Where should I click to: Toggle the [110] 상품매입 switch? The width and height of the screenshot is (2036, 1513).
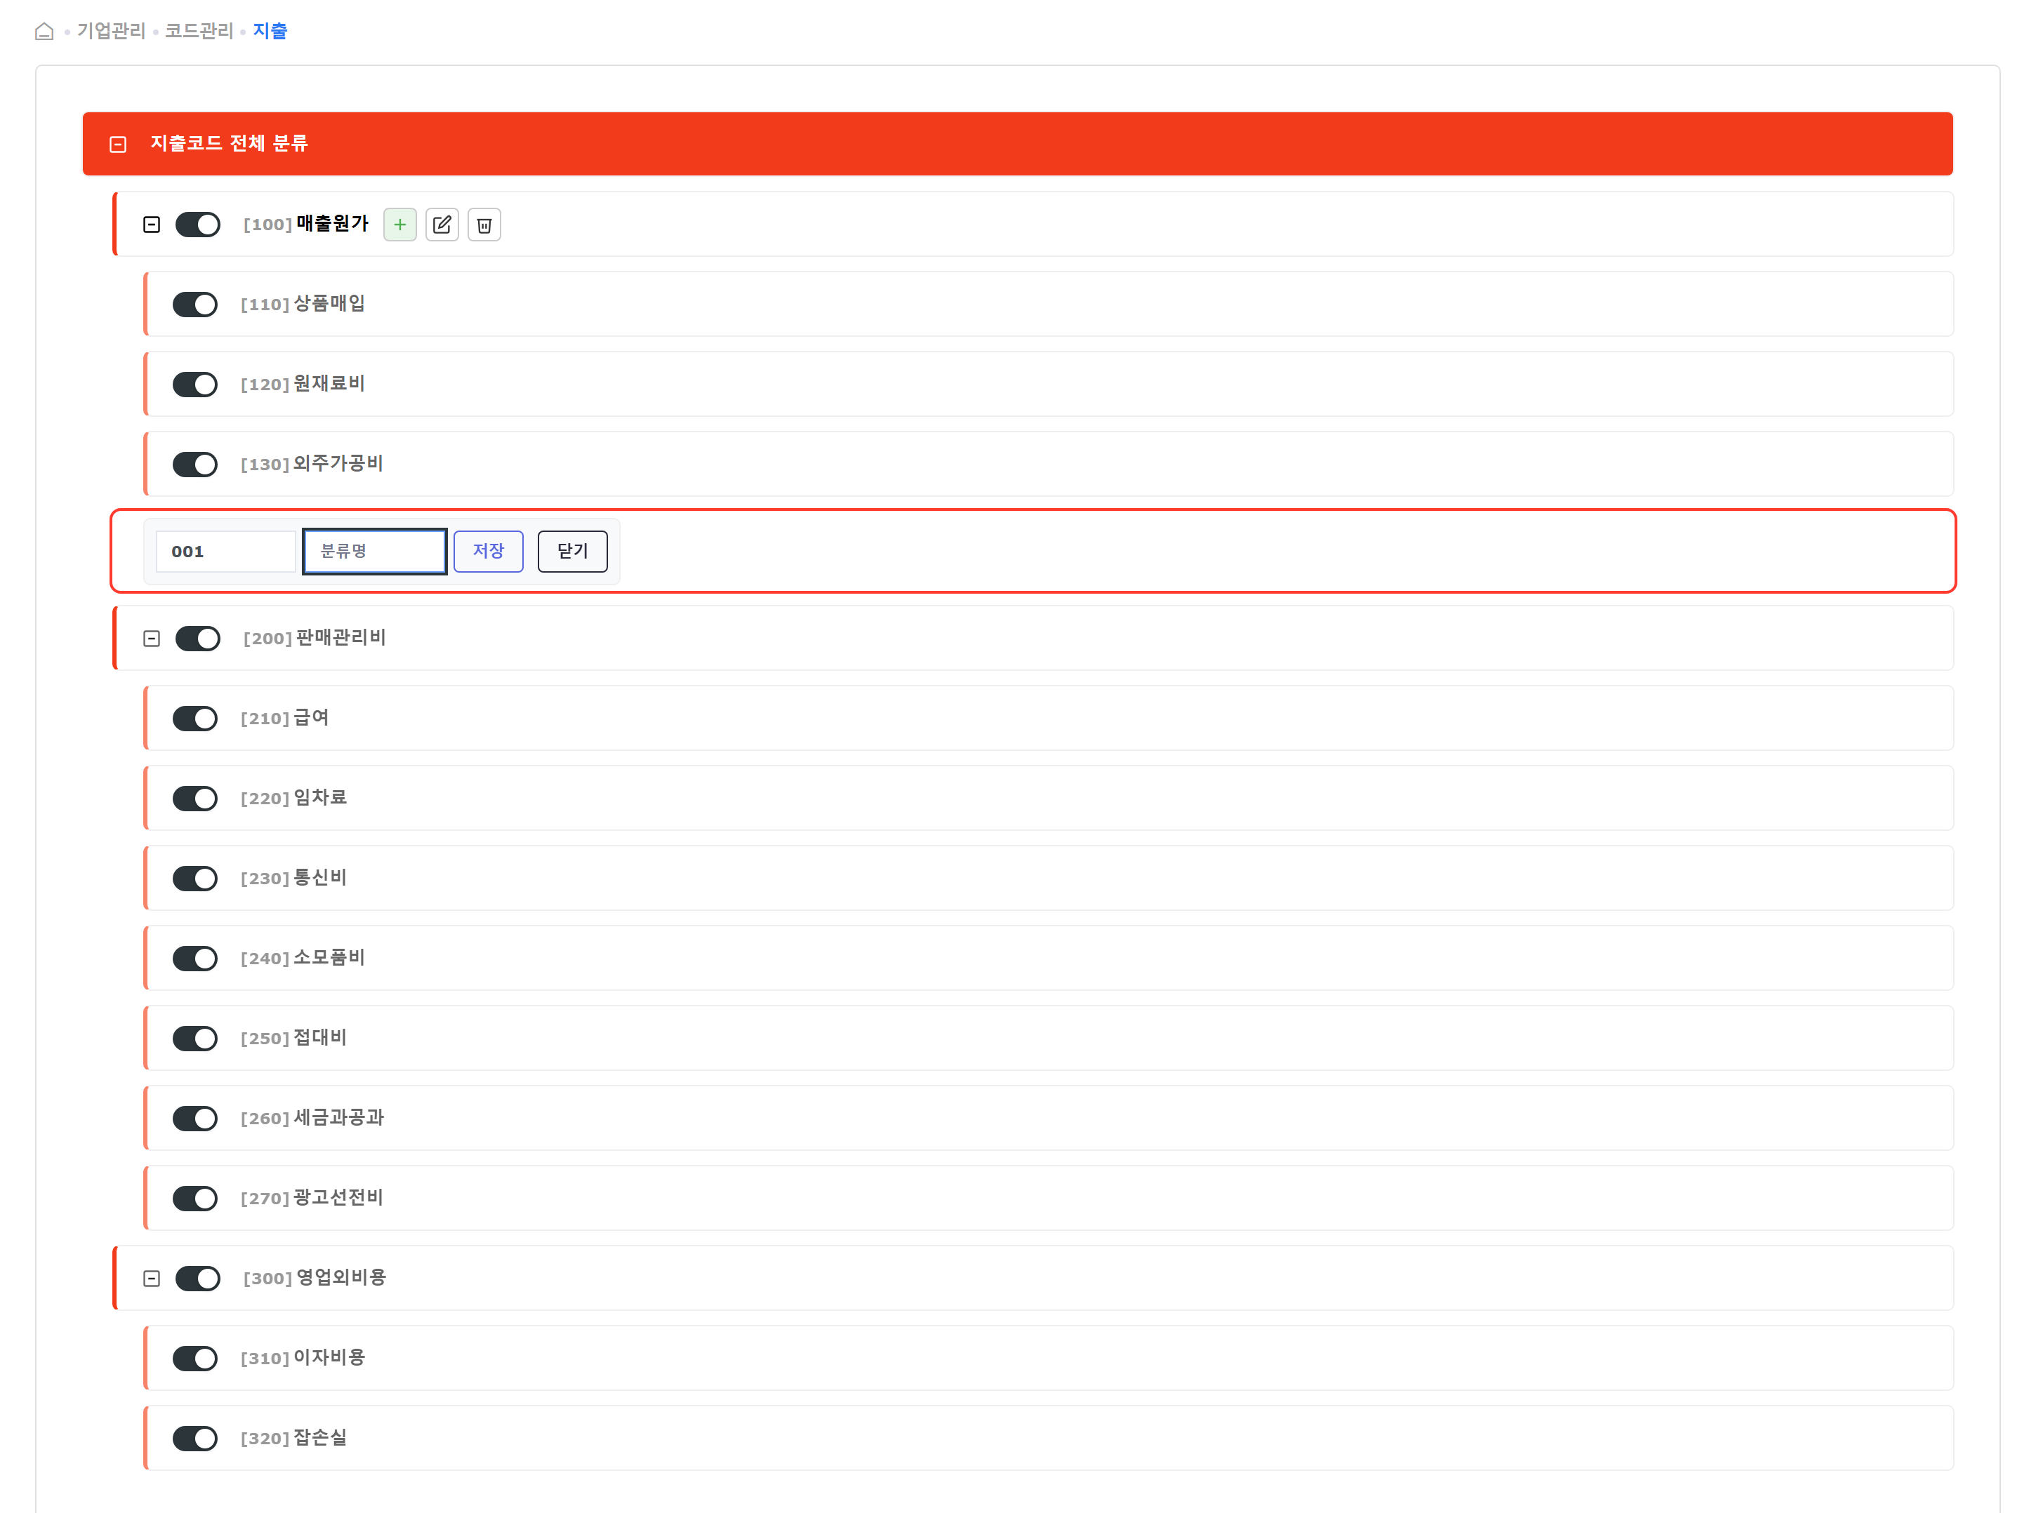tap(195, 304)
